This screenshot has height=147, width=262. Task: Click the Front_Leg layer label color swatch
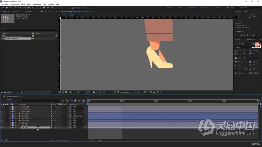coord(13,107)
